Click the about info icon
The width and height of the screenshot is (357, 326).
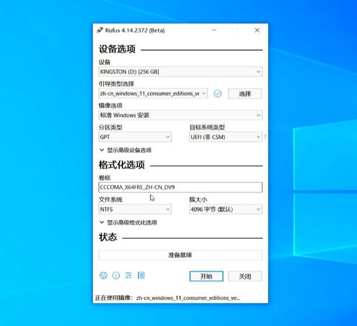coord(116,276)
